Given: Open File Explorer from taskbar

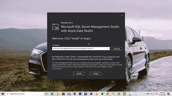Looking at the screenshot, I should [x=58, y=94].
